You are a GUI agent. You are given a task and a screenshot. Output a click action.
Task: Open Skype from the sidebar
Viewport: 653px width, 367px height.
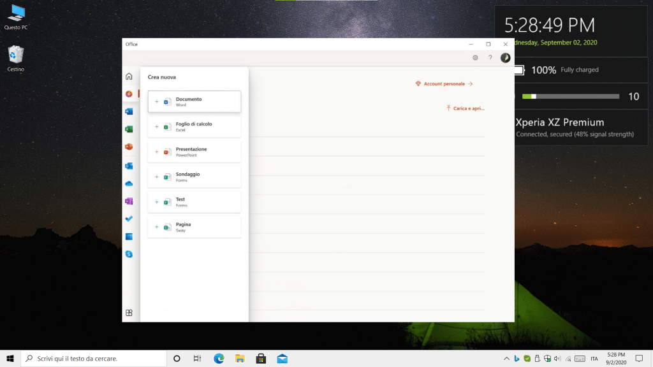click(129, 254)
